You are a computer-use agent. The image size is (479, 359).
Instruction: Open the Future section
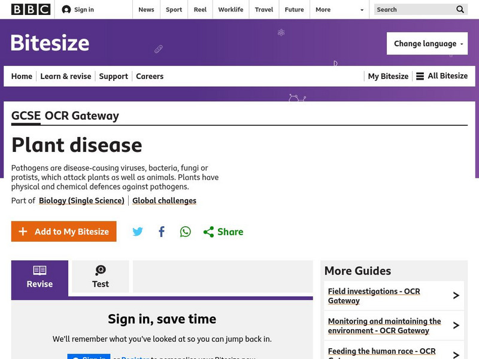pos(294,10)
